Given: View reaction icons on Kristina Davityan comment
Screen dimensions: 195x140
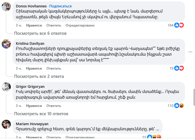Looking at the screenshot, I should (179, 68).
